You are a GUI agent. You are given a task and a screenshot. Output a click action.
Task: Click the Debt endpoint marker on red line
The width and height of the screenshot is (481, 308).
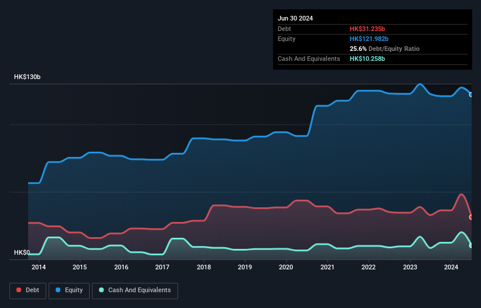(x=471, y=217)
